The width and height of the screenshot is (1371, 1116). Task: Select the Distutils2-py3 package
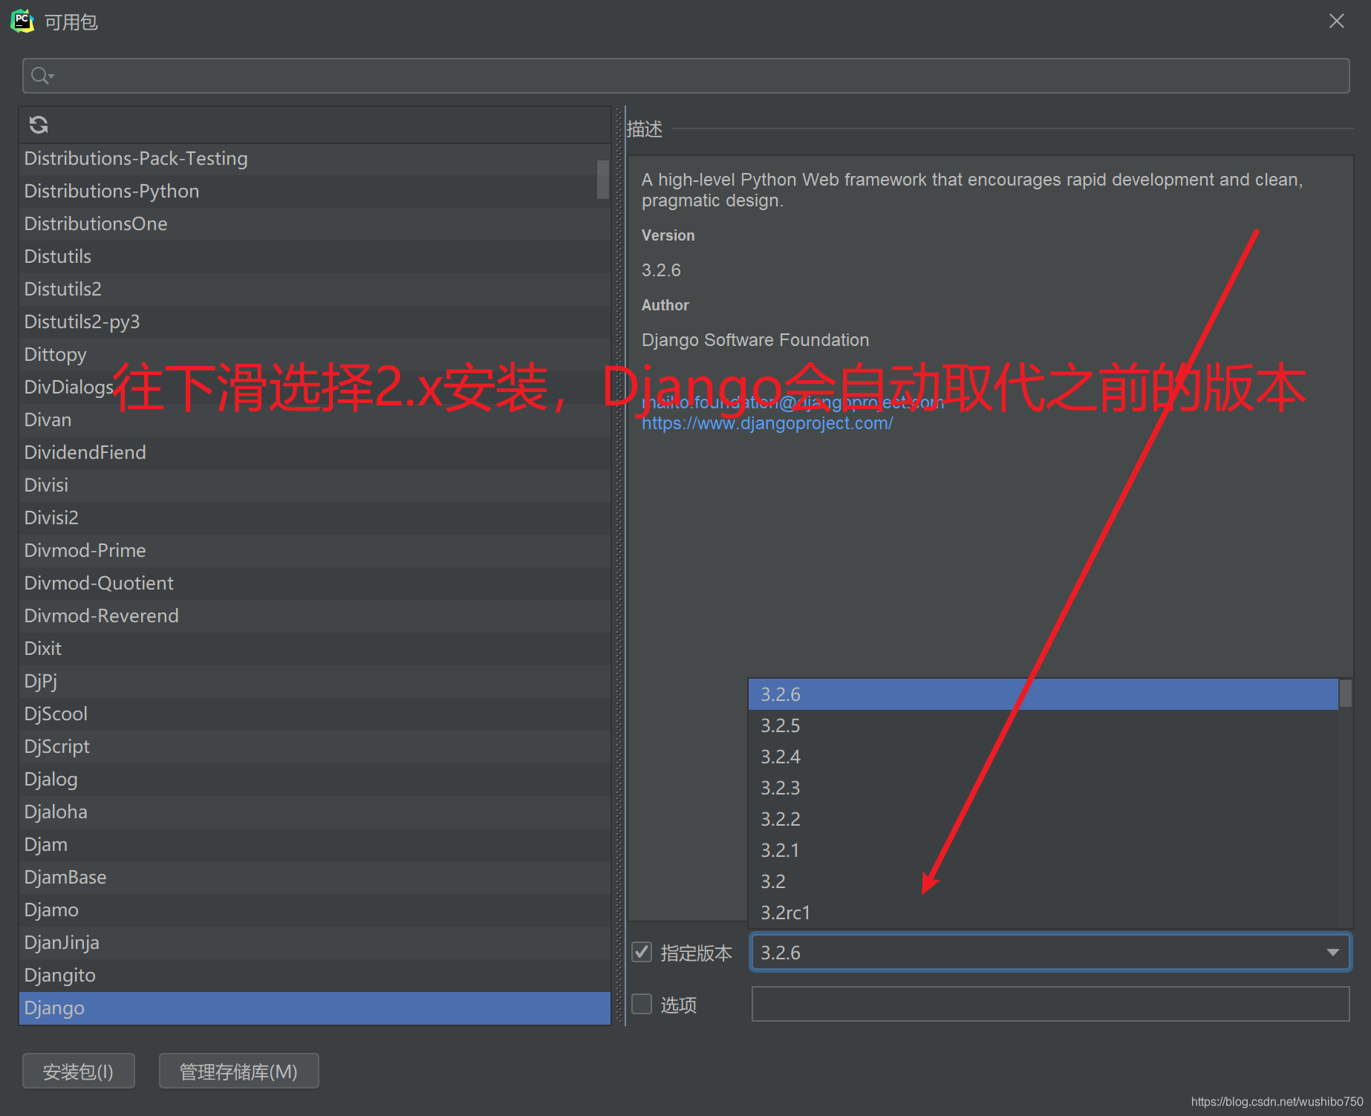[315, 322]
